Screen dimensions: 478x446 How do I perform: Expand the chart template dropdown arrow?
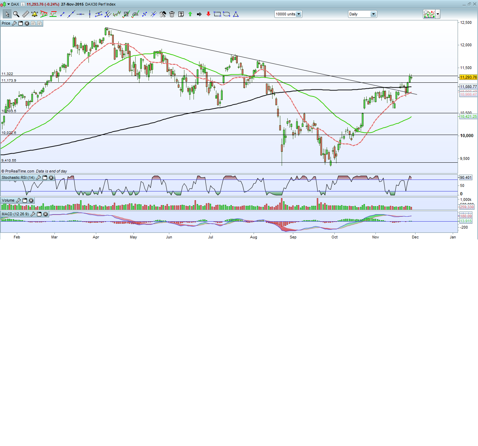pos(438,14)
